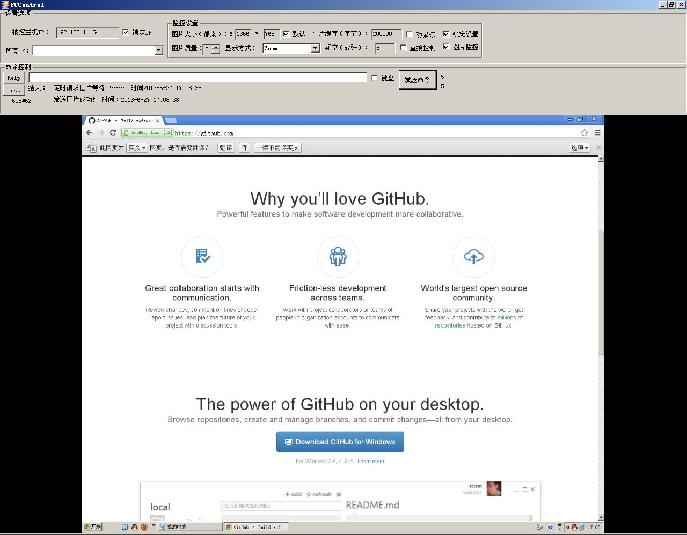This screenshot has height=535, width=687.
Task: Bookmark page with the star icon
Action: pyautogui.click(x=584, y=133)
